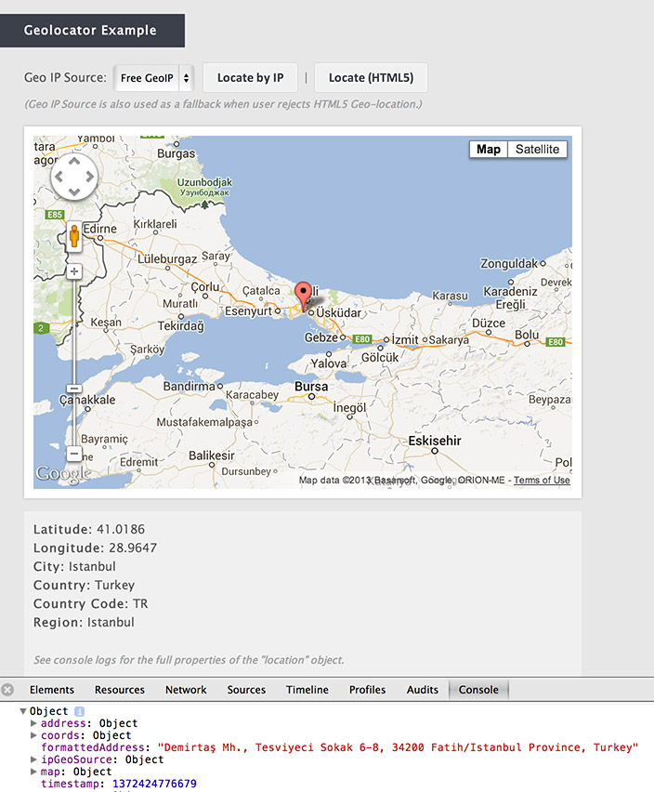Click the Bursa label on the map
Screen dimensions: 654x792
311,387
